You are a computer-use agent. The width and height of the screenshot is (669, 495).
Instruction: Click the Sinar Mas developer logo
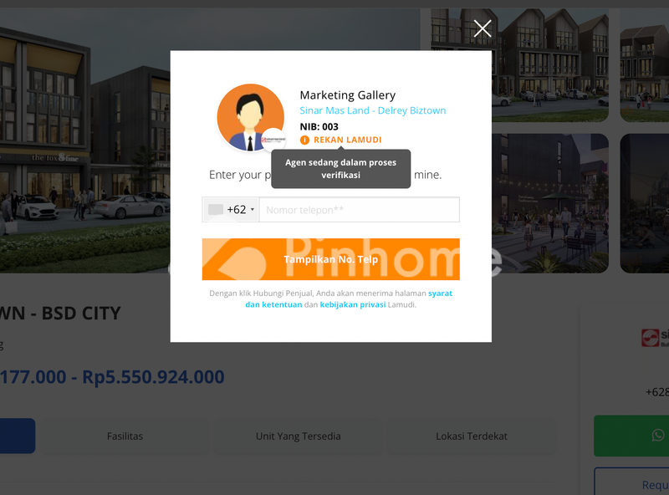tap(651, 338)
